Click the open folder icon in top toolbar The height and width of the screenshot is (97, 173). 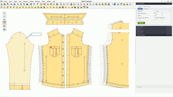tap(5, 4)
